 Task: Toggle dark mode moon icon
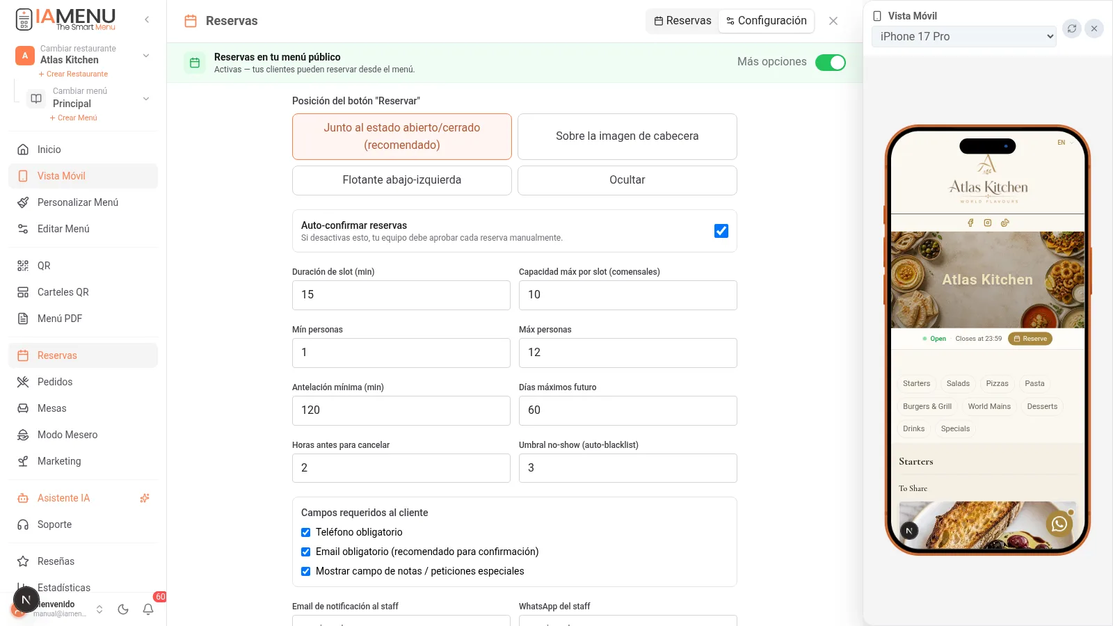pos(123,609)
